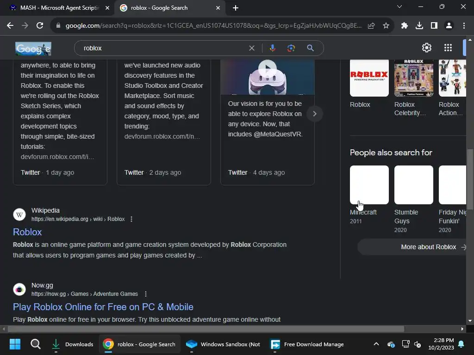Clear the roblox search query
Image resolution: width=474 pixels, height=355 pixels.
click(251, 48)
